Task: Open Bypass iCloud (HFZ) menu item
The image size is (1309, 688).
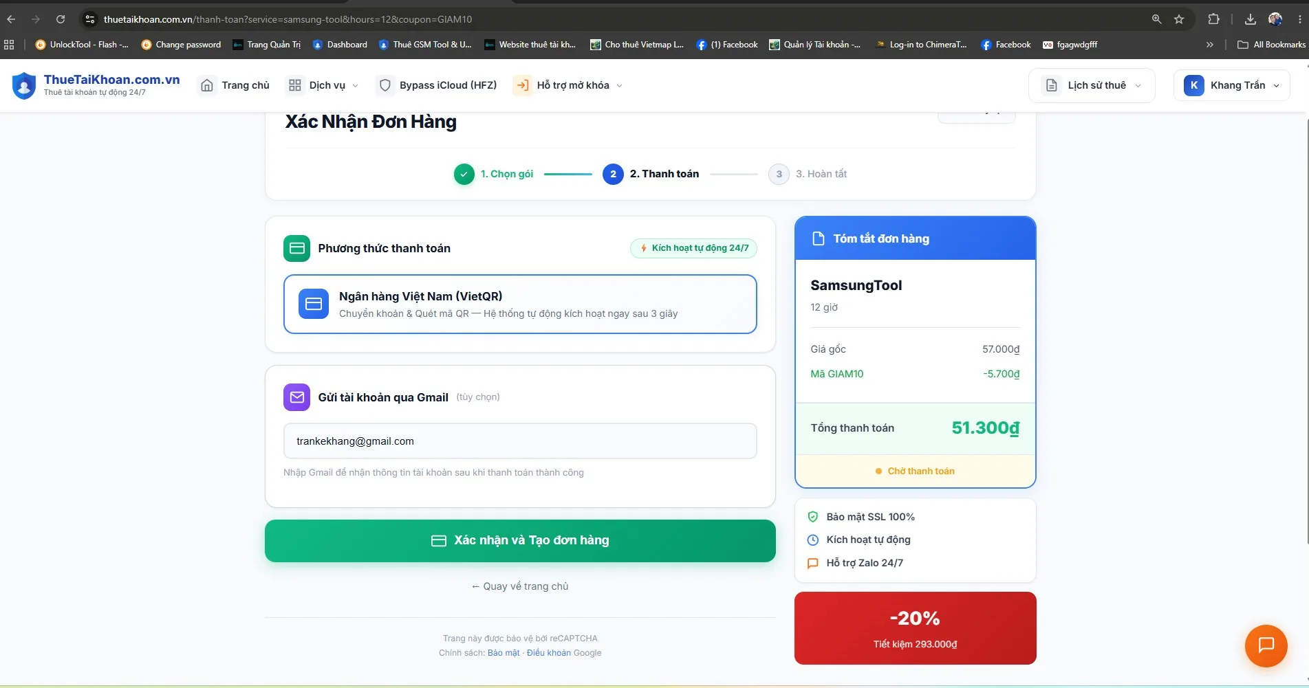Action: point(437,85)
